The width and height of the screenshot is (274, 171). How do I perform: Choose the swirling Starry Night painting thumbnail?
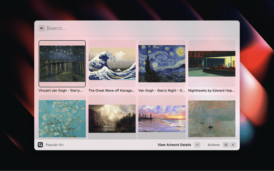coord(162,64)
